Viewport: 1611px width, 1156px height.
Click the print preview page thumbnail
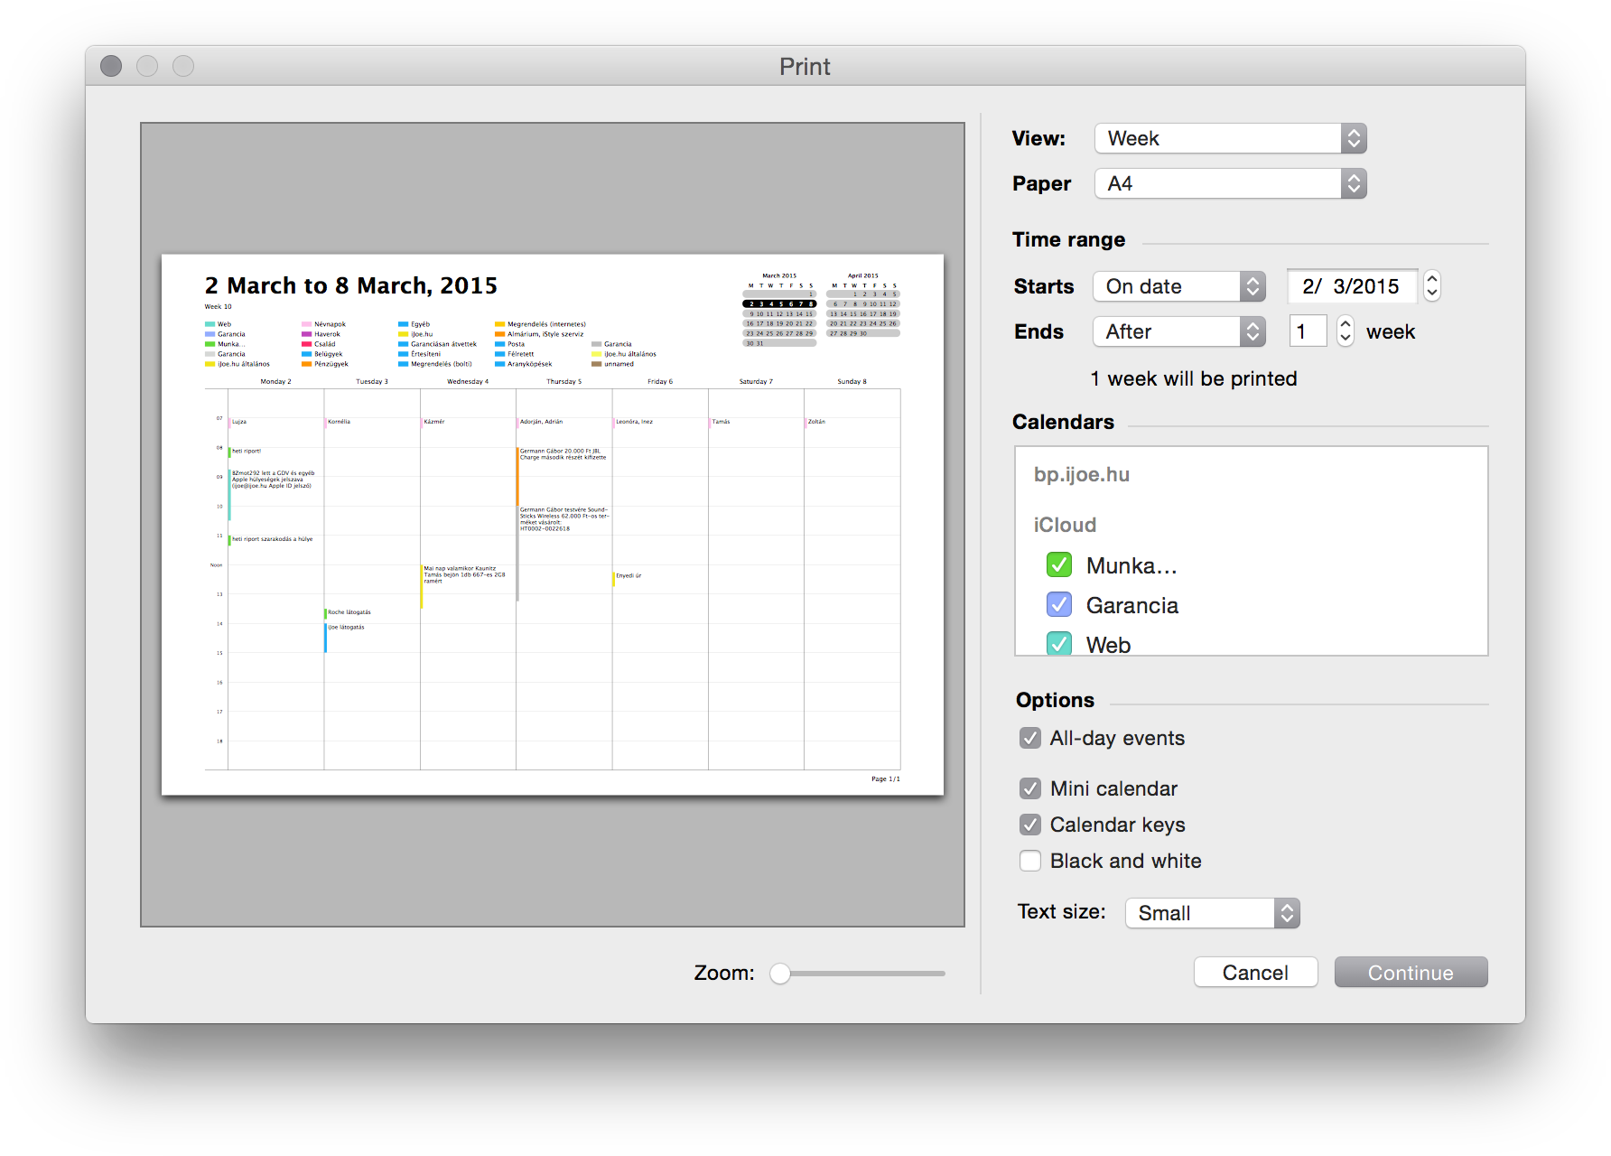[553, 525]
